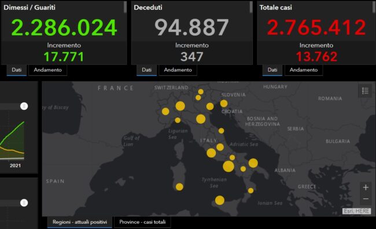
Task: Click the deaths increment value 347
Action: coord(191,57)
